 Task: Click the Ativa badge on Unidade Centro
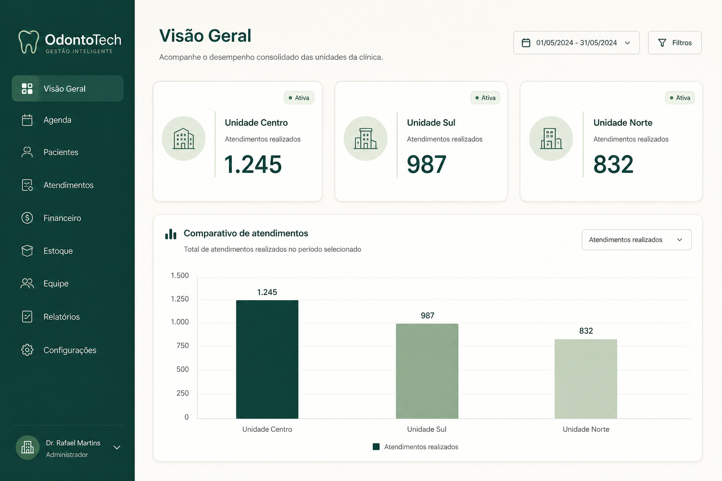[x=299, y=98]
